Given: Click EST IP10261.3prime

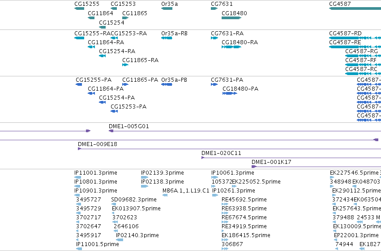Looking at the screenshot, I should (234, 191).
